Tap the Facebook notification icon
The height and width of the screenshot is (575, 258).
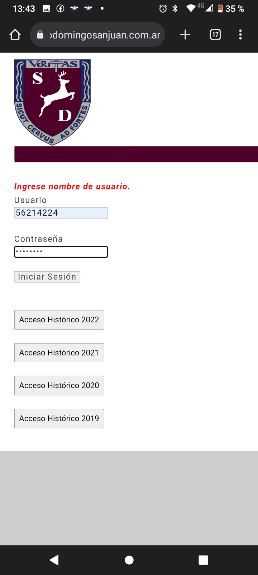tap(60, 9)
